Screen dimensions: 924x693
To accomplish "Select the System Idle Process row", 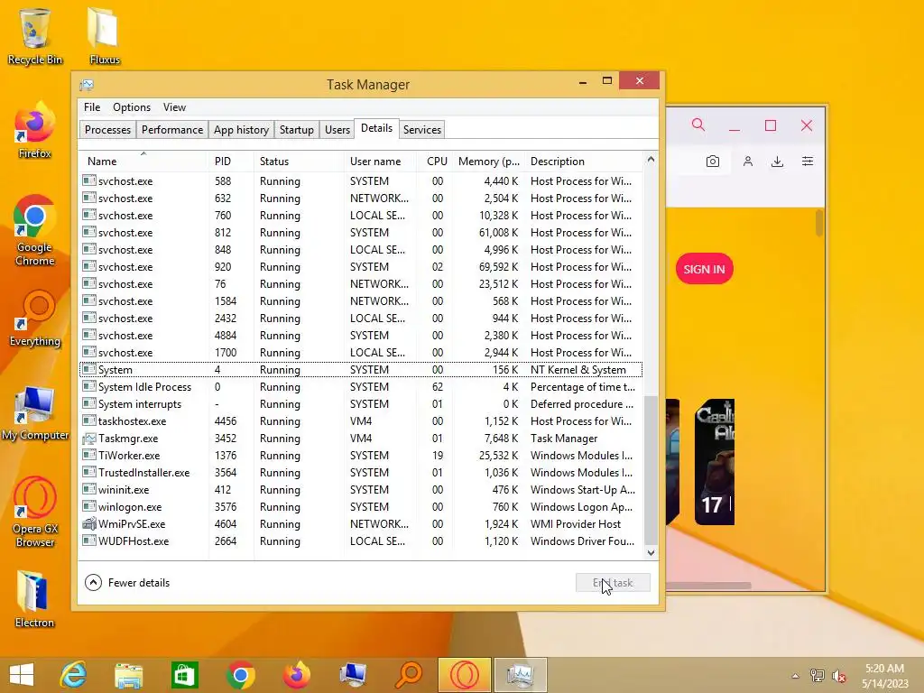I will point(361,387).
